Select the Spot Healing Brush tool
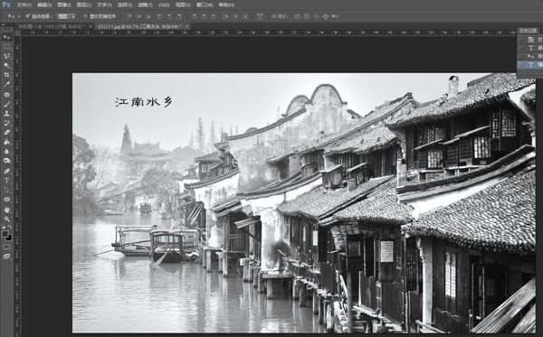This screenshot has width=543, height=337. [x=6, y=94]
